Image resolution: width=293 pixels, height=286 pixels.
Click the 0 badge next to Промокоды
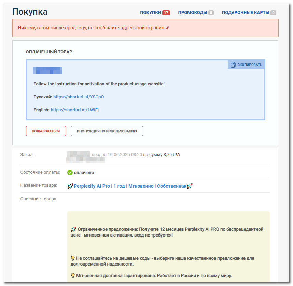pyautogui.click(x=211, y=13)
